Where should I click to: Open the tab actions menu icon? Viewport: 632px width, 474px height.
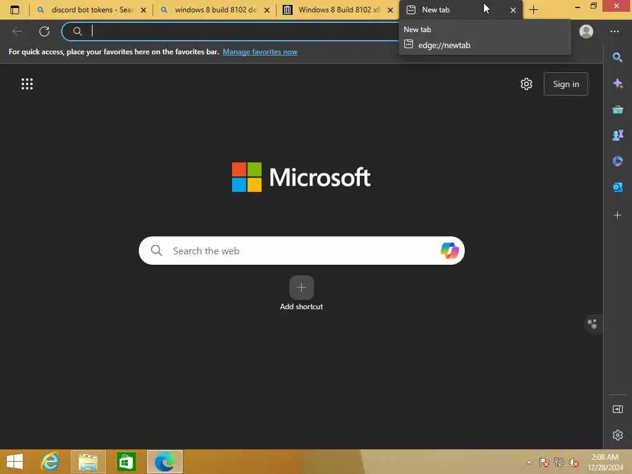point(15,10)
